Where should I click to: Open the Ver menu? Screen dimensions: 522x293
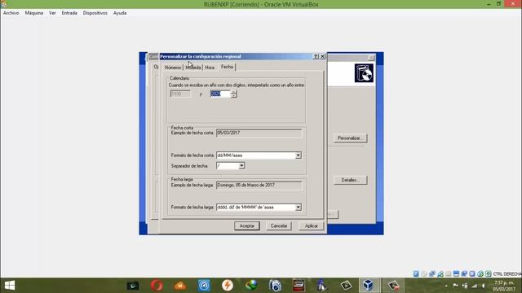52,13
